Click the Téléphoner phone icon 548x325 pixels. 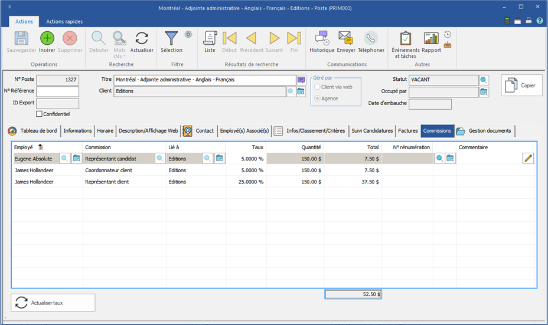pos(371,39)
